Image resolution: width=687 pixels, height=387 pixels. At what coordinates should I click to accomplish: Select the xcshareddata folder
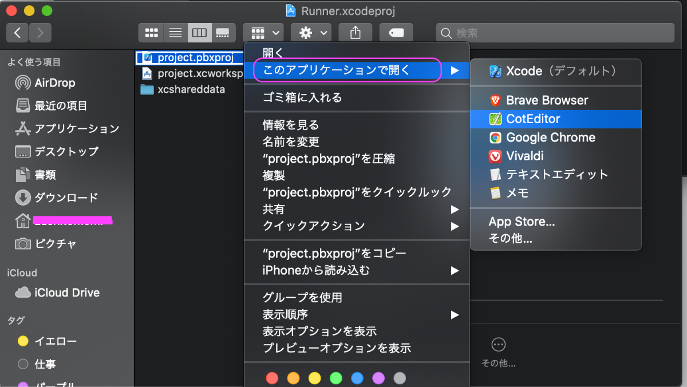coord(183,89)
